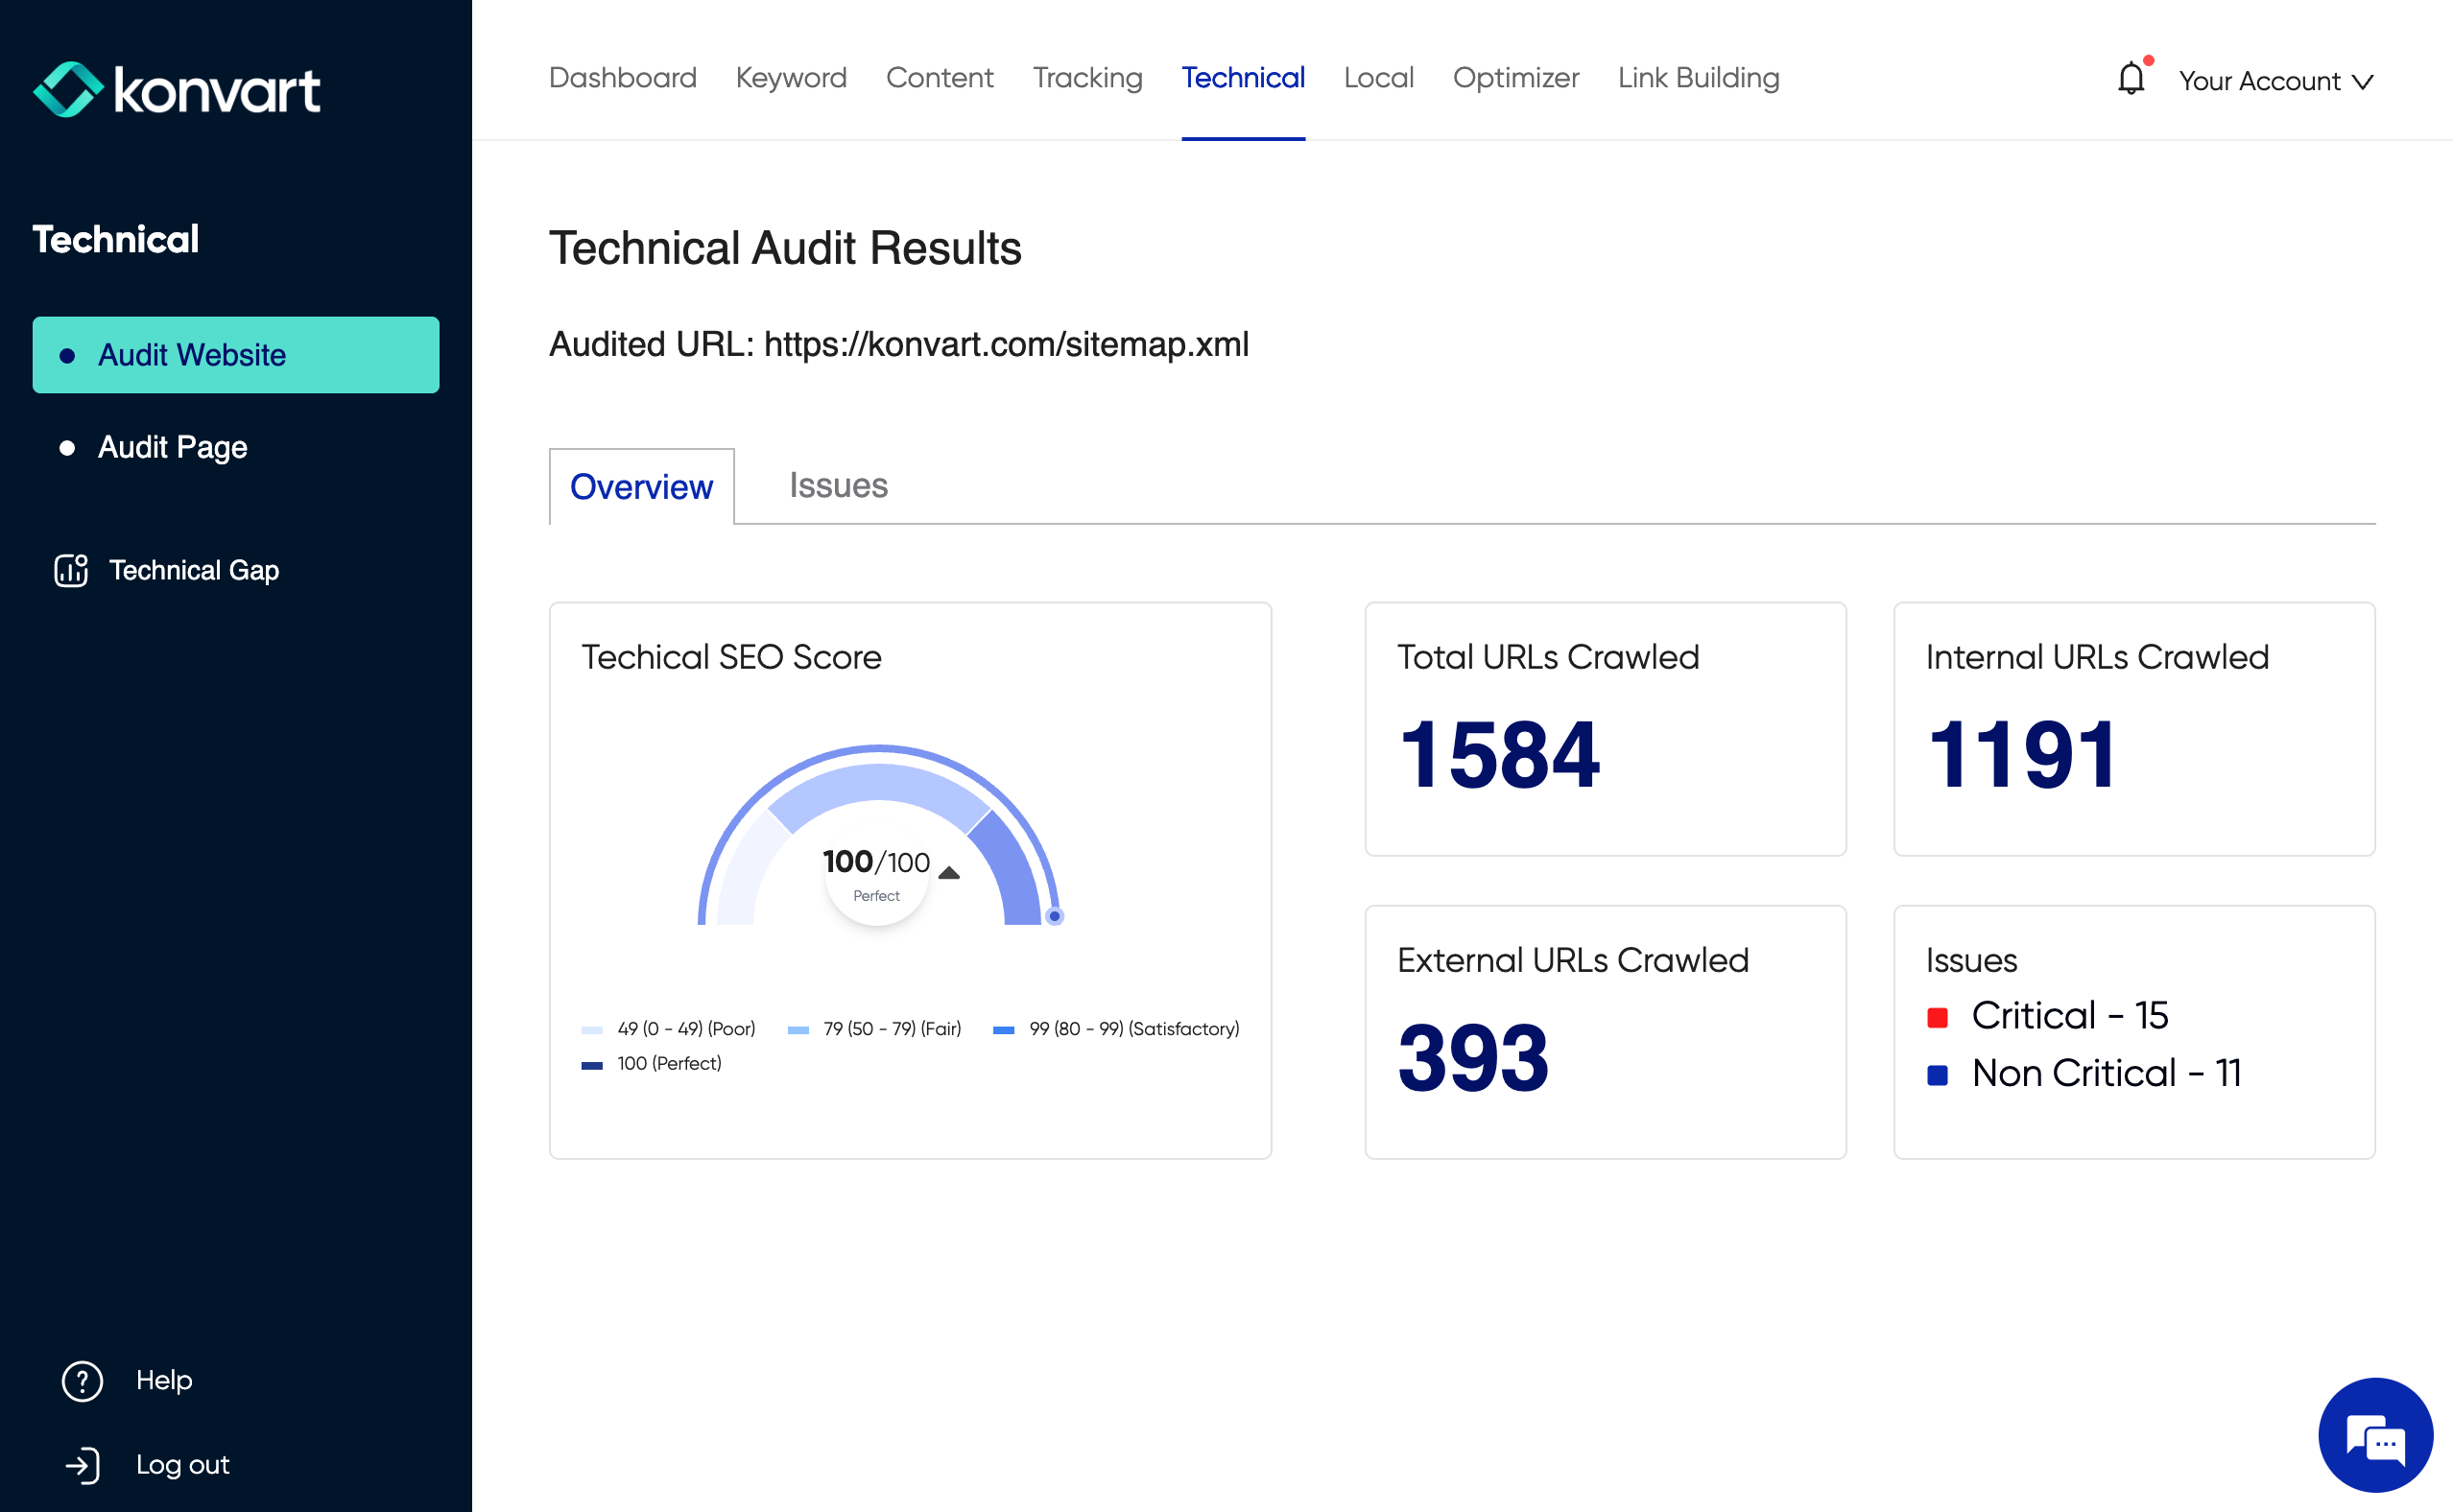Click the konvart logo

coord(177,90)
